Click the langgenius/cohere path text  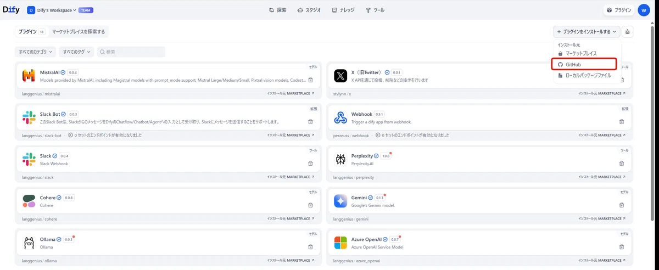[x=40, y=219]
